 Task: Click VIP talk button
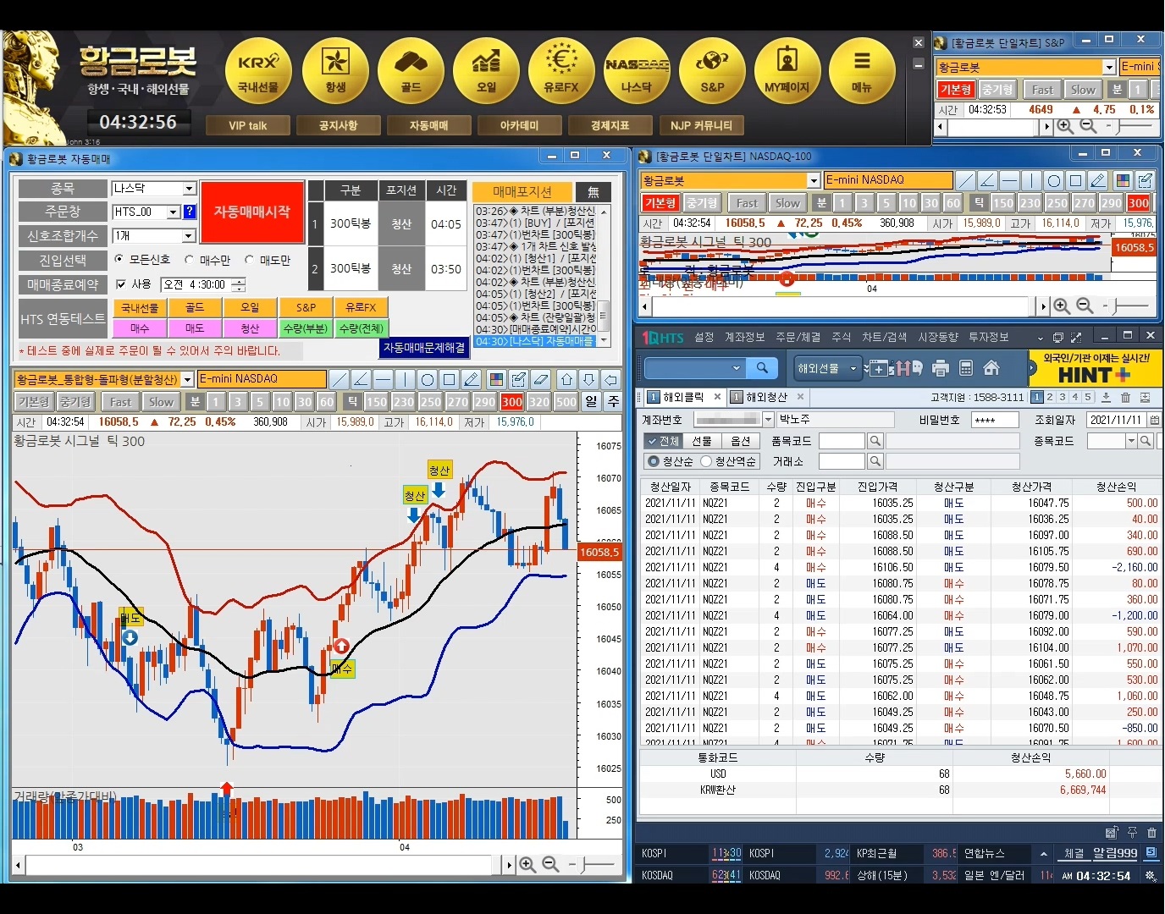point(247,125)
